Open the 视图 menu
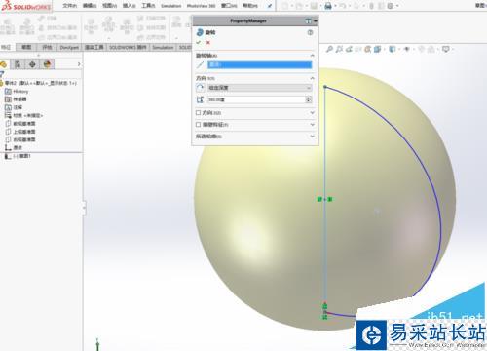The image size is (487, 351). 109,6
